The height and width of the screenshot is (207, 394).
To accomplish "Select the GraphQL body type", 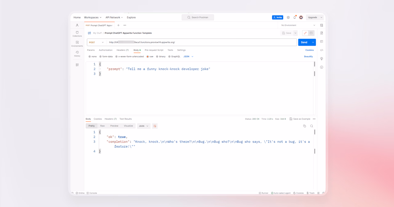I will pyautogui.click(x=174, y=57).
